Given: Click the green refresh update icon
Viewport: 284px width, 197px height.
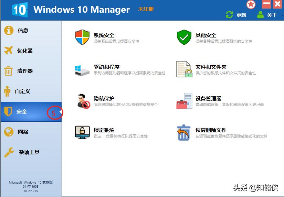Looking at the screenshot, I should pyautogui.click(x=229, y=15).
